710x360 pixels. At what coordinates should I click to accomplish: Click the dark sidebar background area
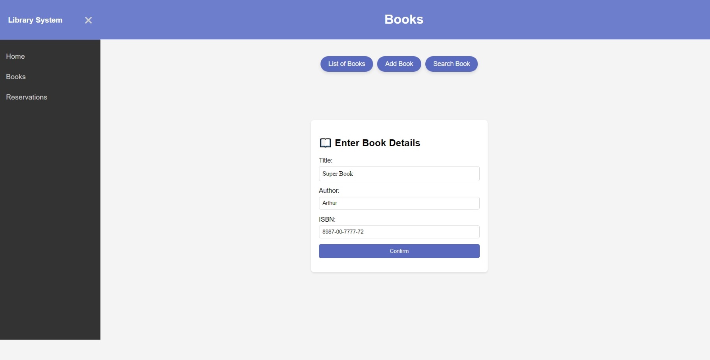[x=50, y=218]
